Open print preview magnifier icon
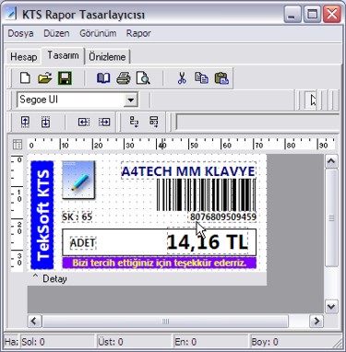This screenshot has height=352, width=346. [143, 78]
